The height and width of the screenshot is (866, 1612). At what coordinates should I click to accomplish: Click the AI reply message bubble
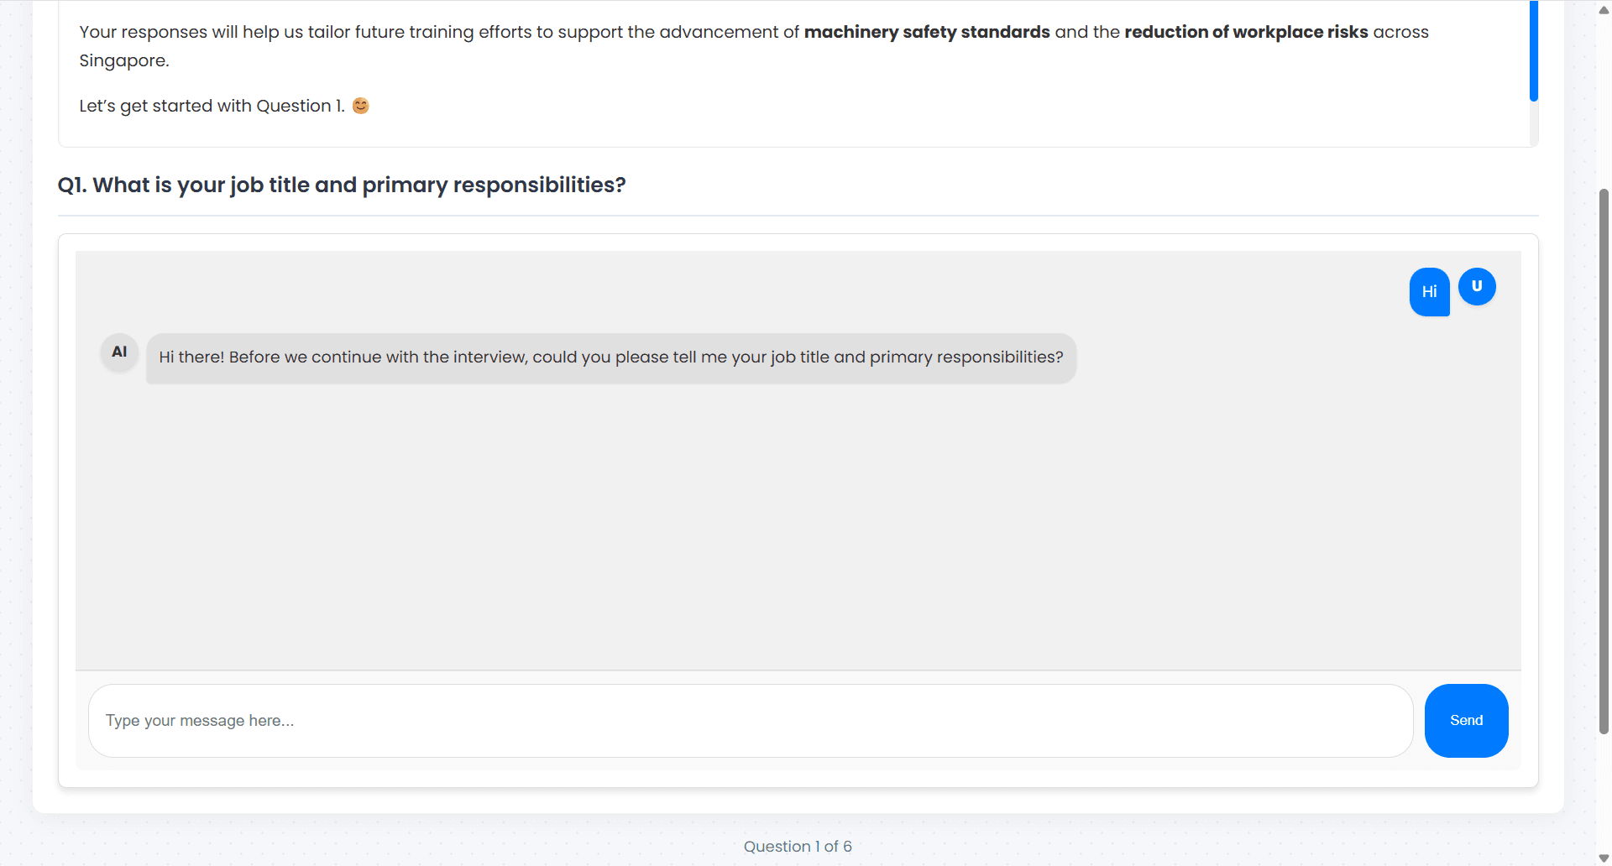click(x=610, y=358)
